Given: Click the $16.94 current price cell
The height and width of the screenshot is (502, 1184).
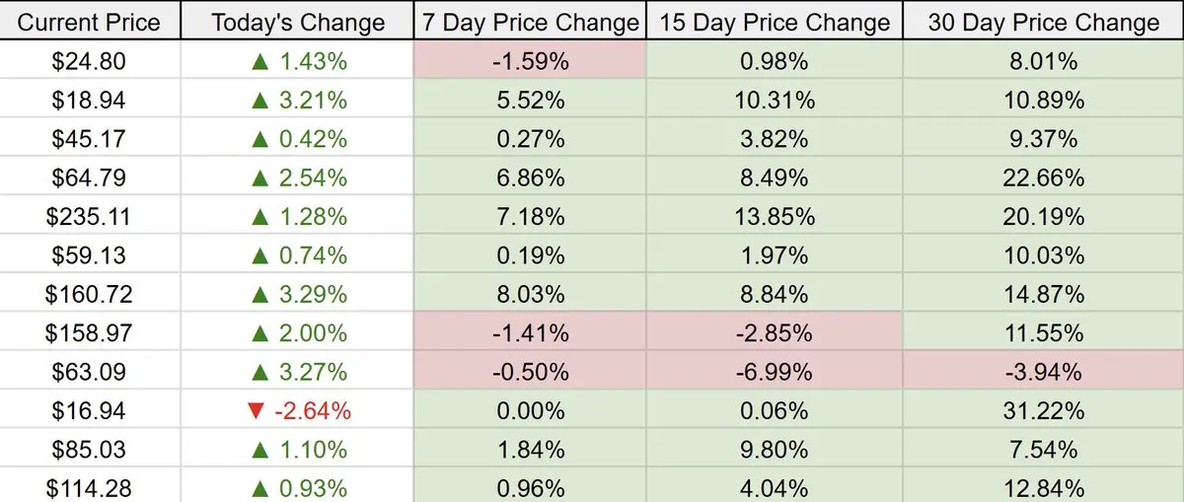Looking at the screenshot, I should tap(90, 411).
